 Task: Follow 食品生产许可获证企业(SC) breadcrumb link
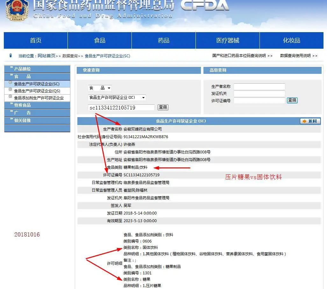pos(107,56)
